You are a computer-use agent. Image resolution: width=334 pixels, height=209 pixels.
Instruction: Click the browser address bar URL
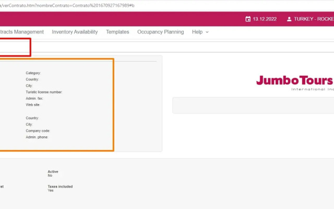(x=68, y=5)
